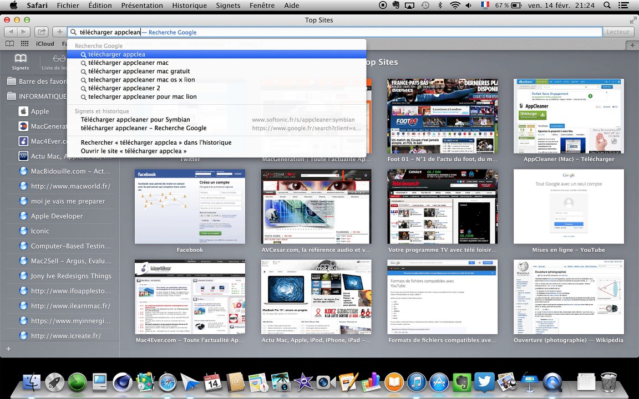639x399 pixels.
Task: Open the Mac4Ever.com top site thumbnail
Action: 190,297
